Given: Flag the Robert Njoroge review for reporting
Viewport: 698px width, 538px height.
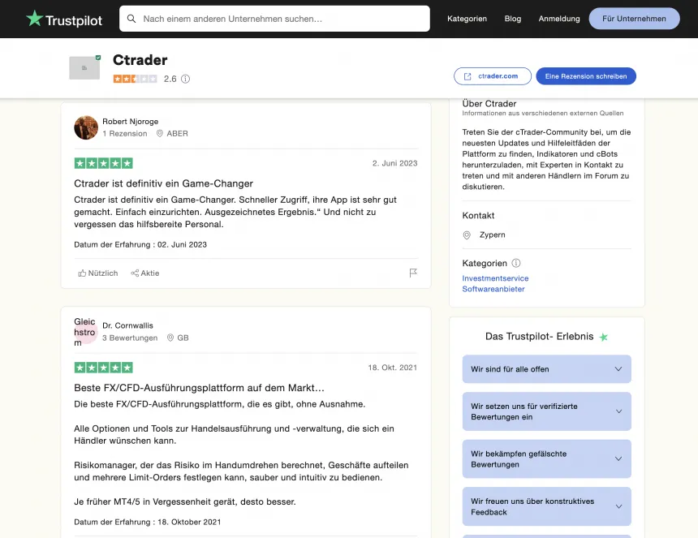Looking at the screenshot, I should 413,273.
